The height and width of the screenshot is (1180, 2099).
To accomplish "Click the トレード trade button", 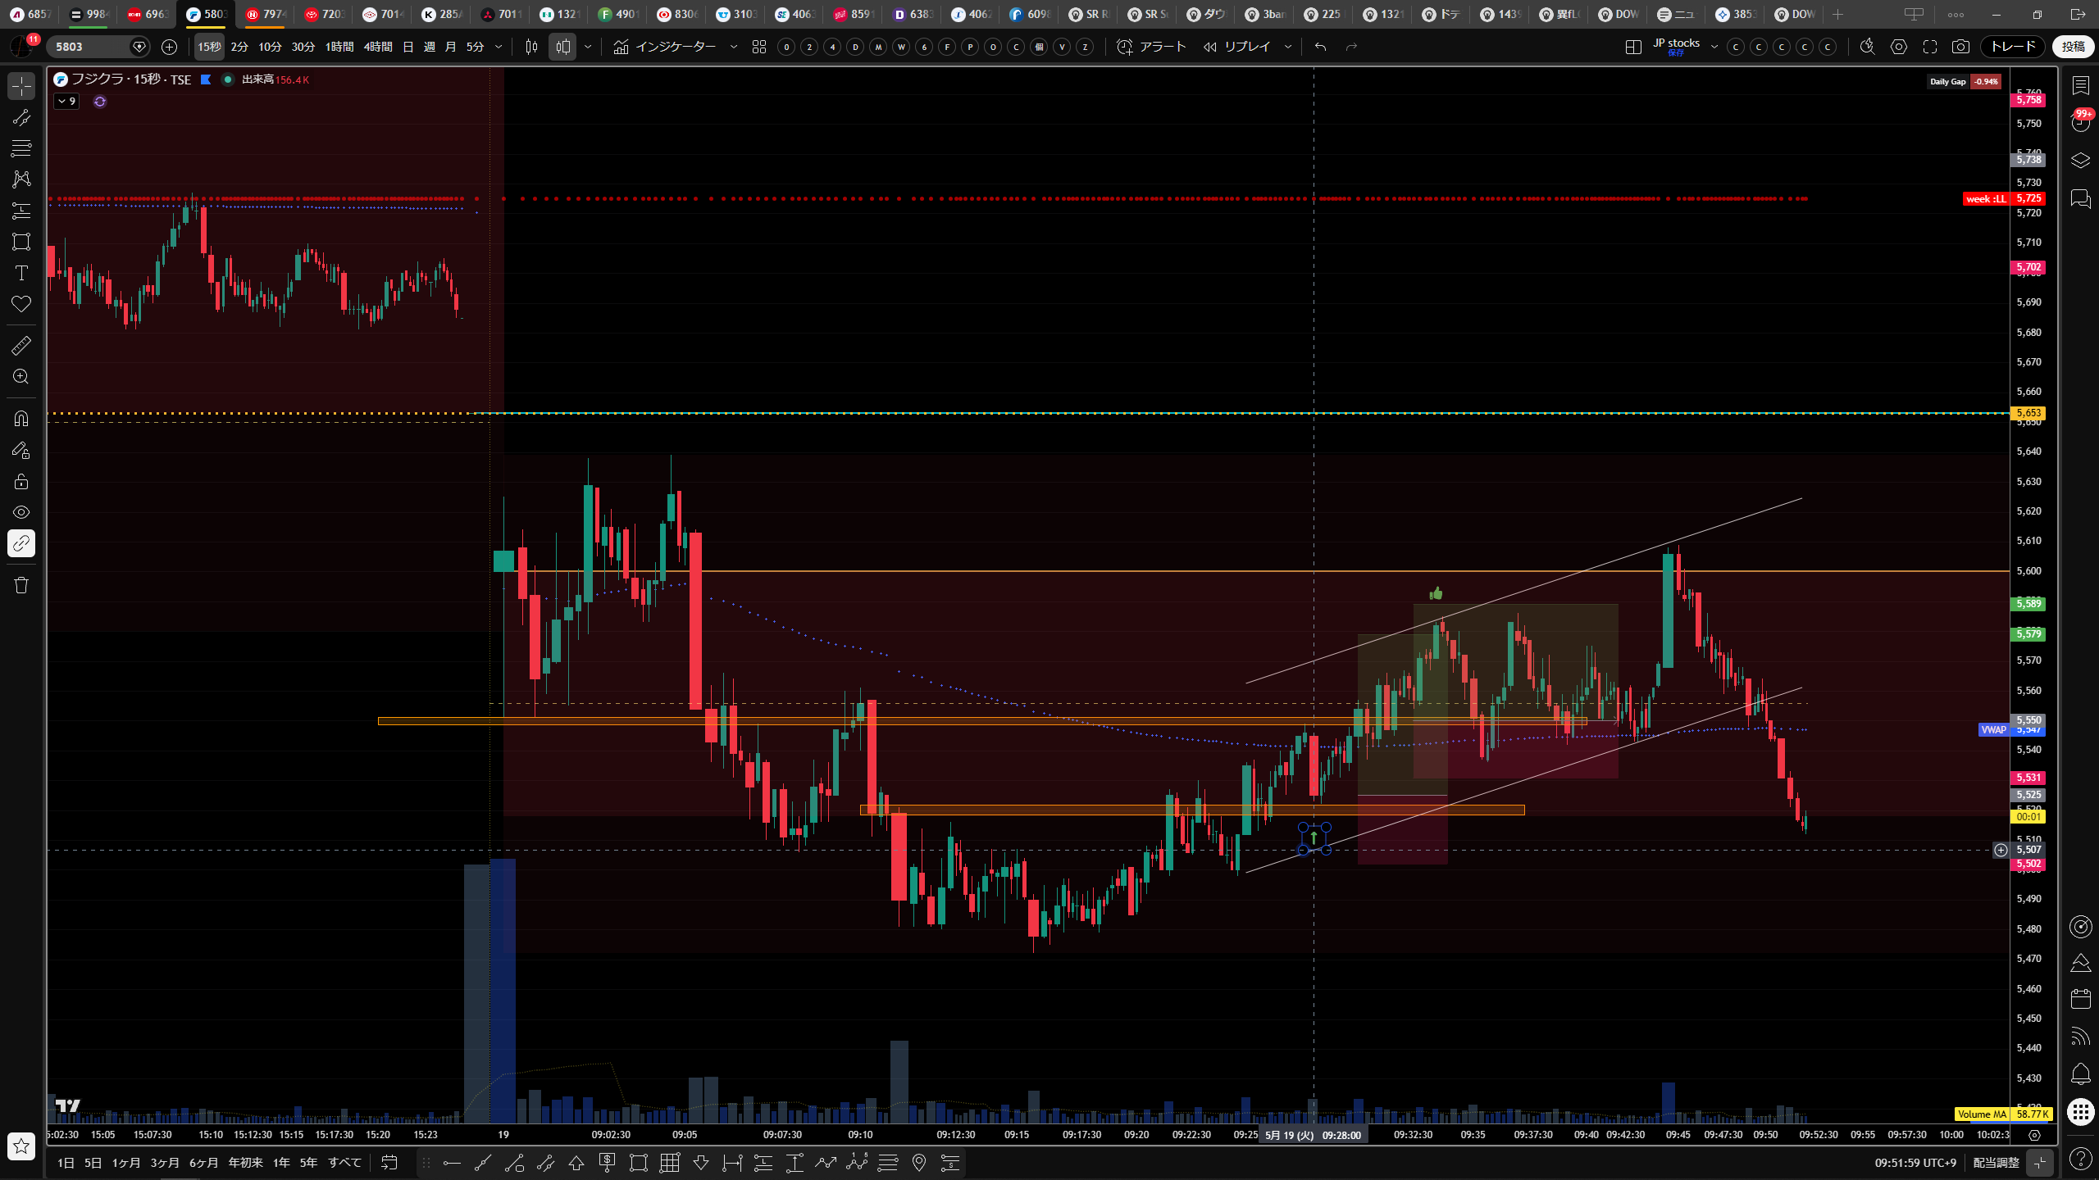I will pos(2014,47).
